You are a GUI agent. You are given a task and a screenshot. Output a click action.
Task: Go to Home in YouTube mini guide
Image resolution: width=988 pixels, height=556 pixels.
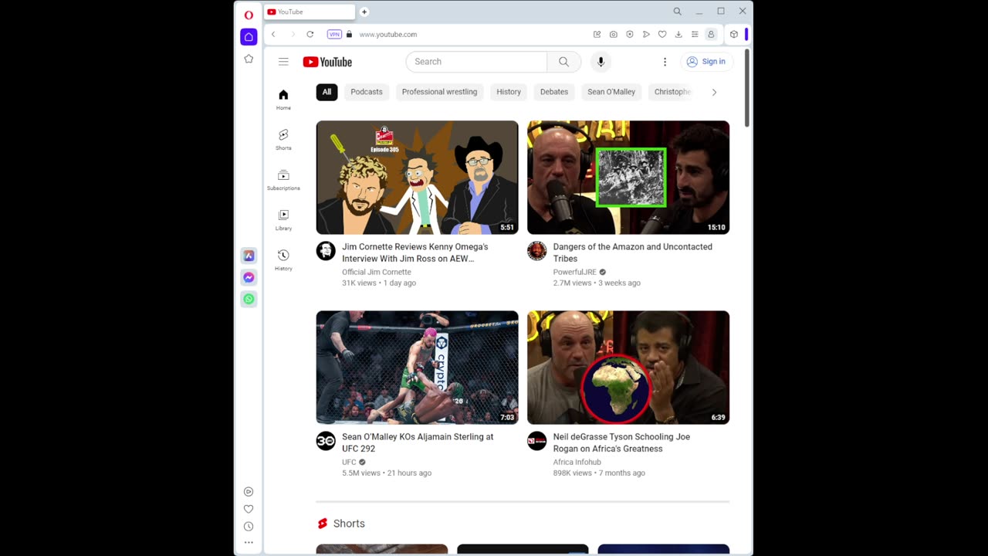283,99
